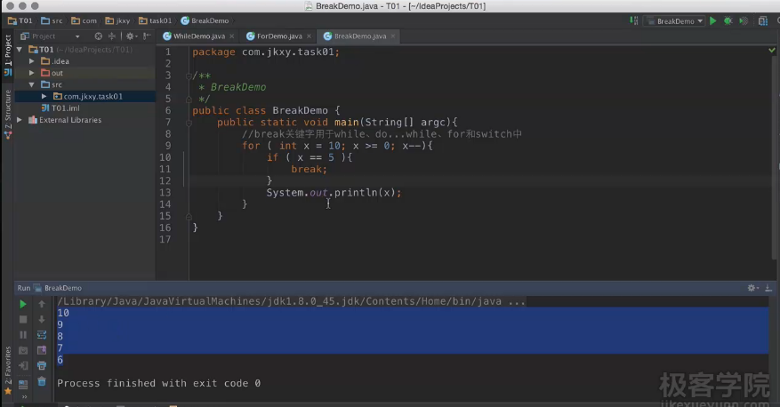This screenshot has height=407, width=780.
Task: Collapse the src folder in project tree
Action: [x=32, y=84]
